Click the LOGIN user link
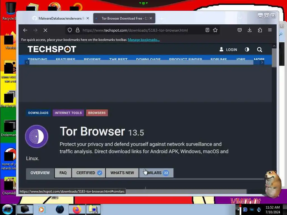This screenshot has width=287, height=215. tap(228, 50)
